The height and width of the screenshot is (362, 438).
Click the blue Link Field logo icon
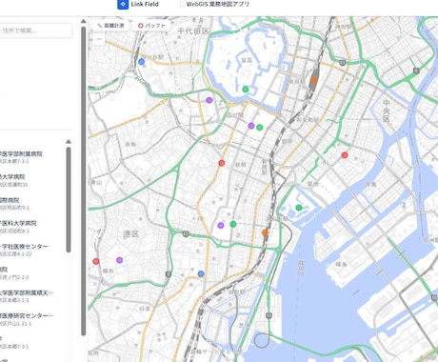123,5
